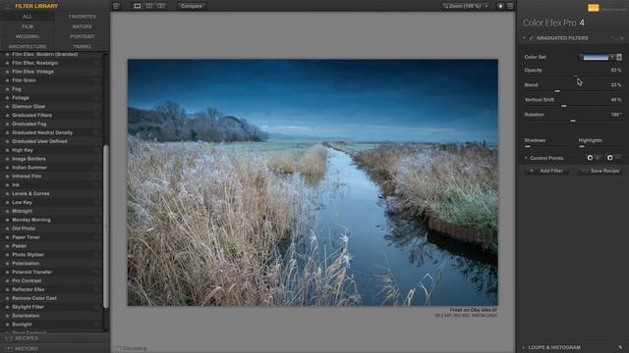Click the Blend slider handle
The width and height of the screenshot is (629, 353).
[557, 91]
